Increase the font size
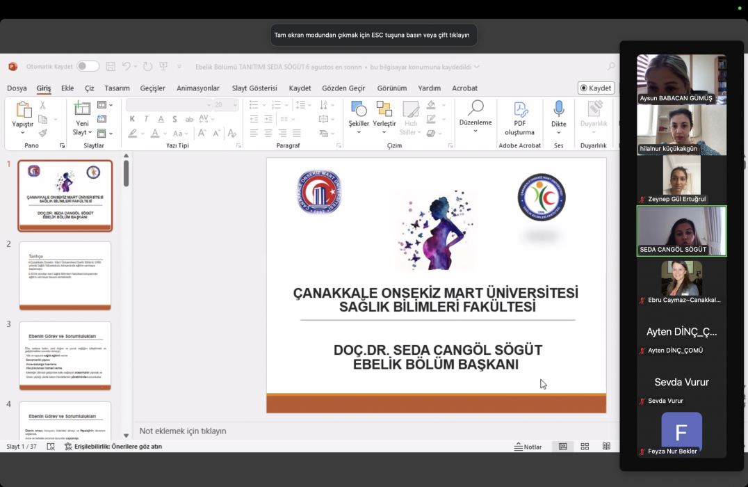Screen dimensions: 748x487 coord(202,133)
